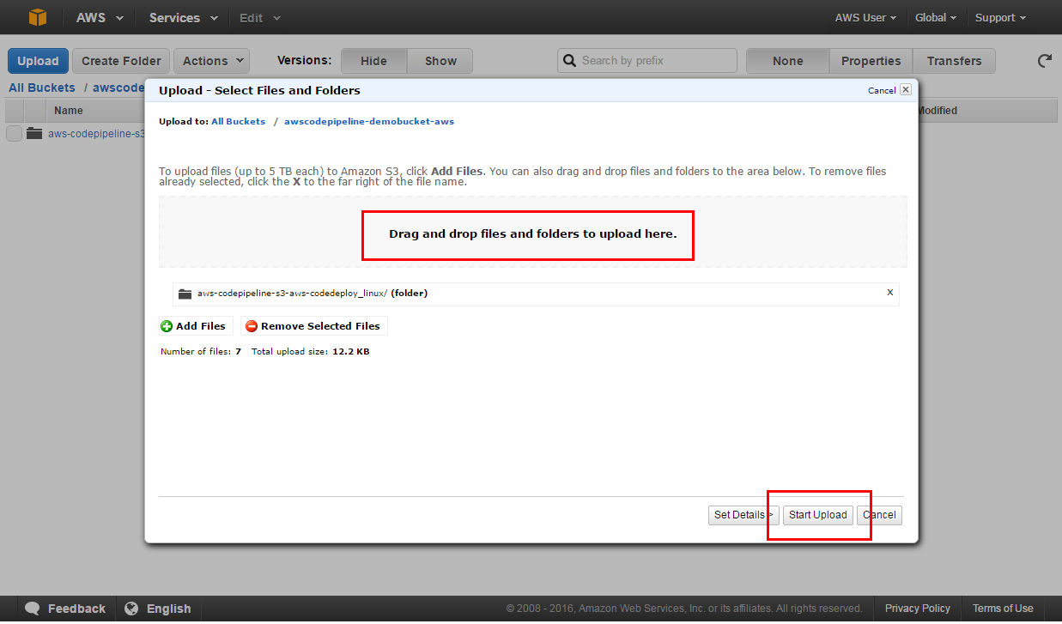The width and height of the screenshot is (1062, 624).
Task: Switch to the Transfers tab
Action: tap(954, 61)
